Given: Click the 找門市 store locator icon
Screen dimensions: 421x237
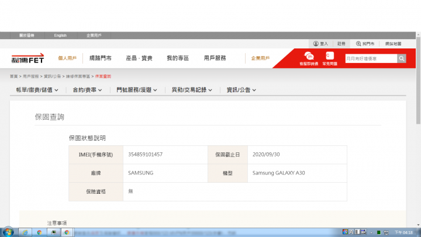Looking at the screenshot, I should pyautogui.click(x=358, y=43).
